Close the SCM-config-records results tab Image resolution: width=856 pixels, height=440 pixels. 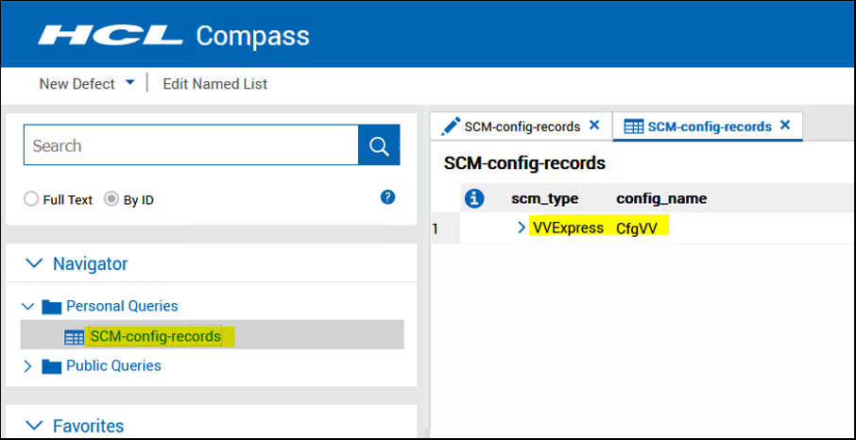(785, 125)
